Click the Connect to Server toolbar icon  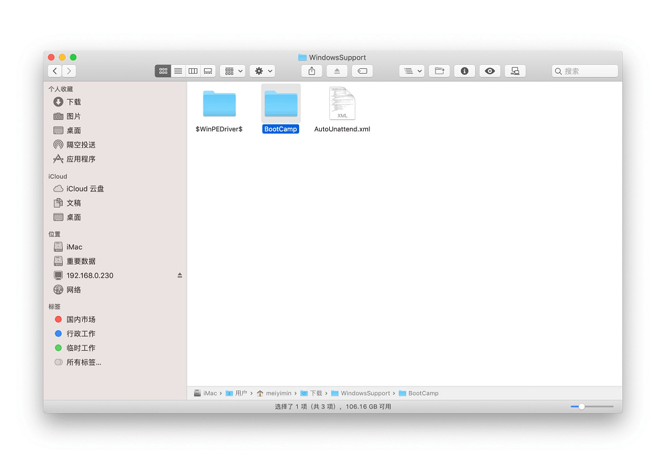click(x=515, y=71)
